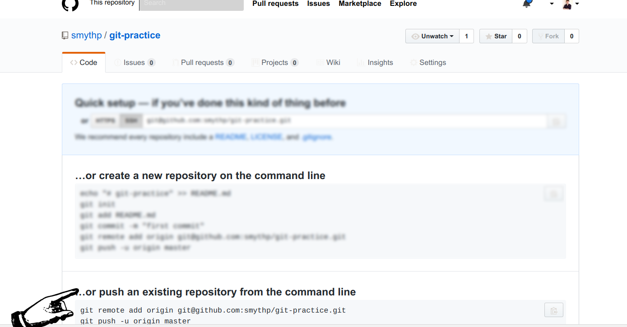Open the Wiki tab
The height and width of the screenshot is (327, 627).
[x=328, y=62]
